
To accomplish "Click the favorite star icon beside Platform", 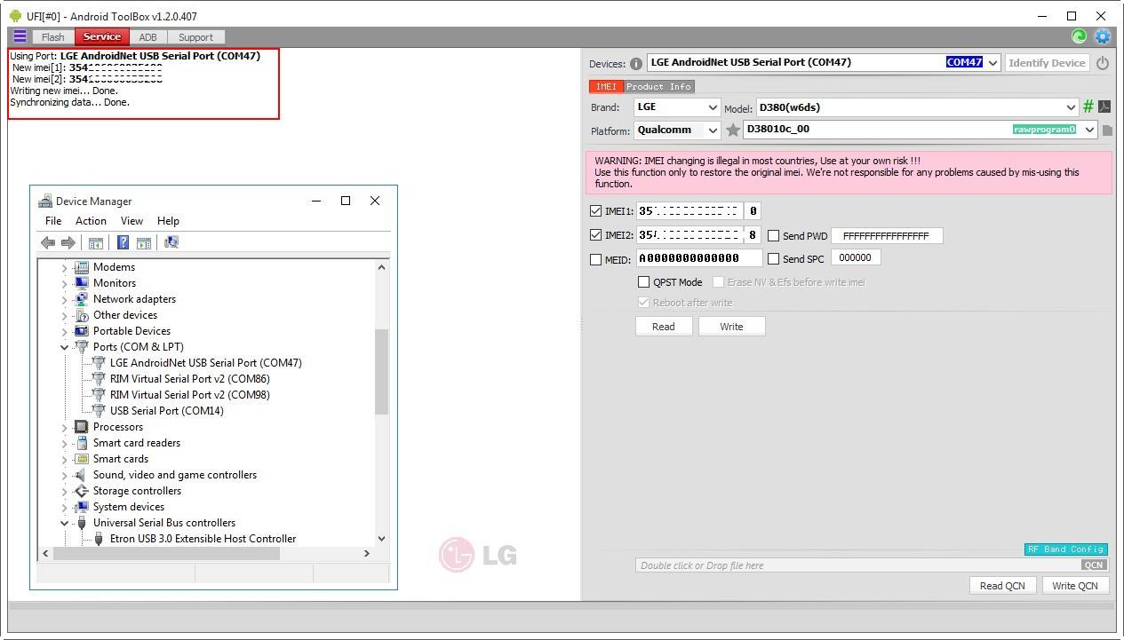I will pyautogui.click(x=733, y=130).
